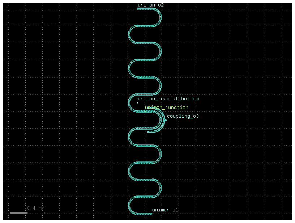Click the yellow unimon_junction marker on waveguide
This screenshot has width=295, height=223.
click(x=145, y=111)
